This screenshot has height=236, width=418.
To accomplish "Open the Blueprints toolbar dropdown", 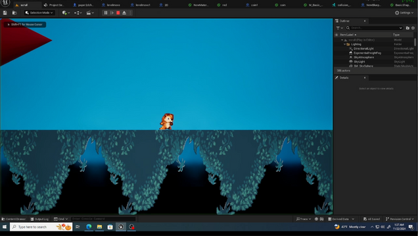I will coord(78,12).
